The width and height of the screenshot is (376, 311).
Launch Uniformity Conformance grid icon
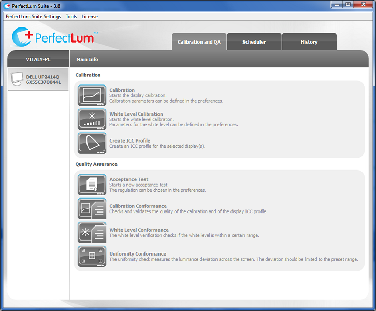(92, 256)
